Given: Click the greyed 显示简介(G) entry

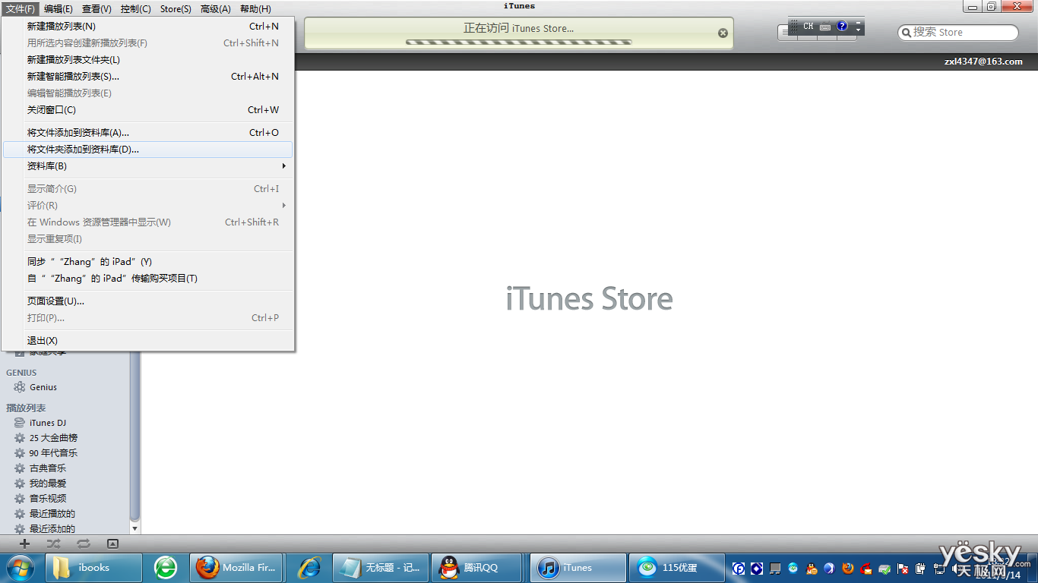Looking at the screenshot, I should (x=148, y=189).
